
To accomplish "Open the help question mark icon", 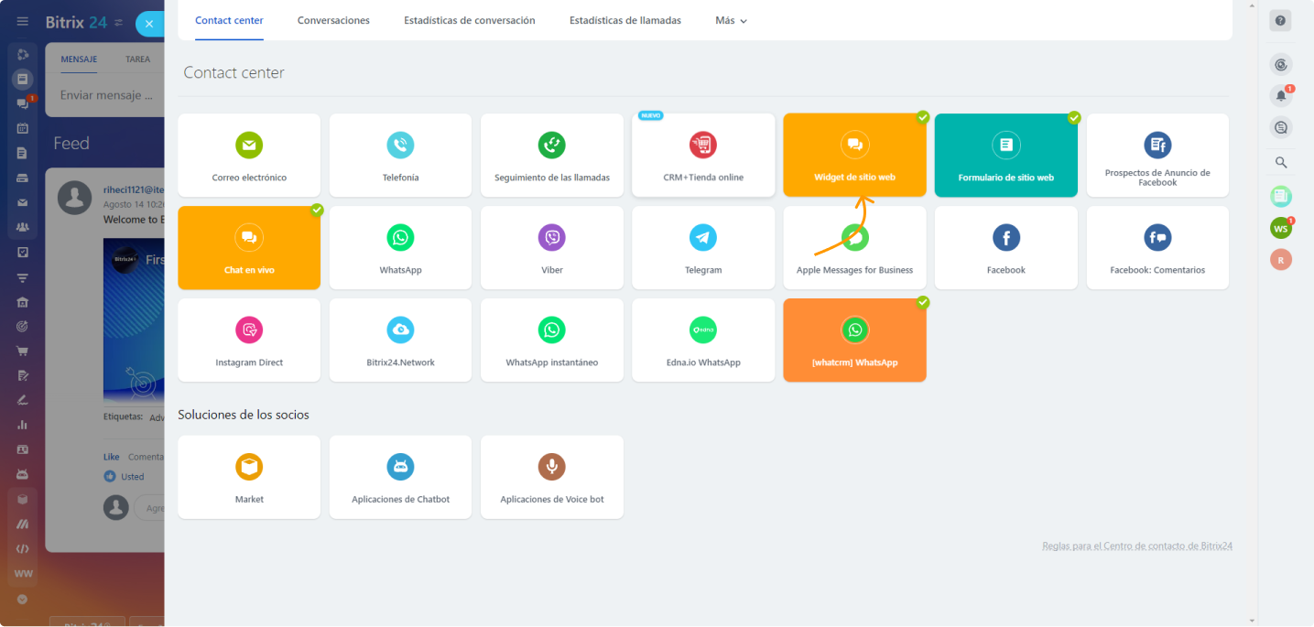I will point(1280,21).
